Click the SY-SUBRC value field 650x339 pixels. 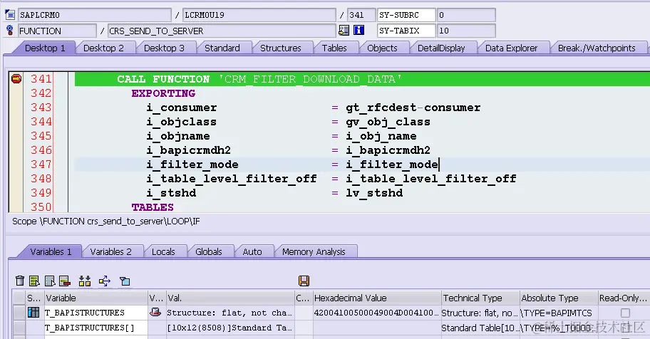coord(465,15)
